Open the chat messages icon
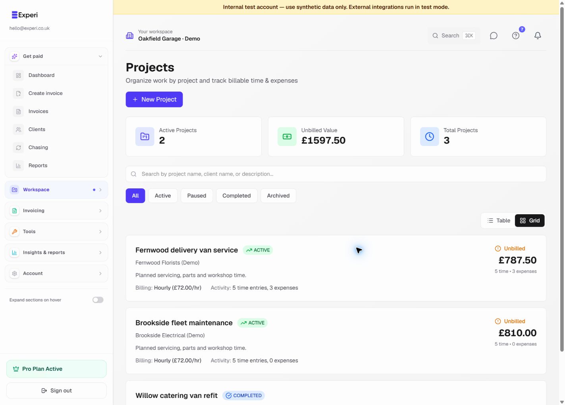 [x=494, y=36]
